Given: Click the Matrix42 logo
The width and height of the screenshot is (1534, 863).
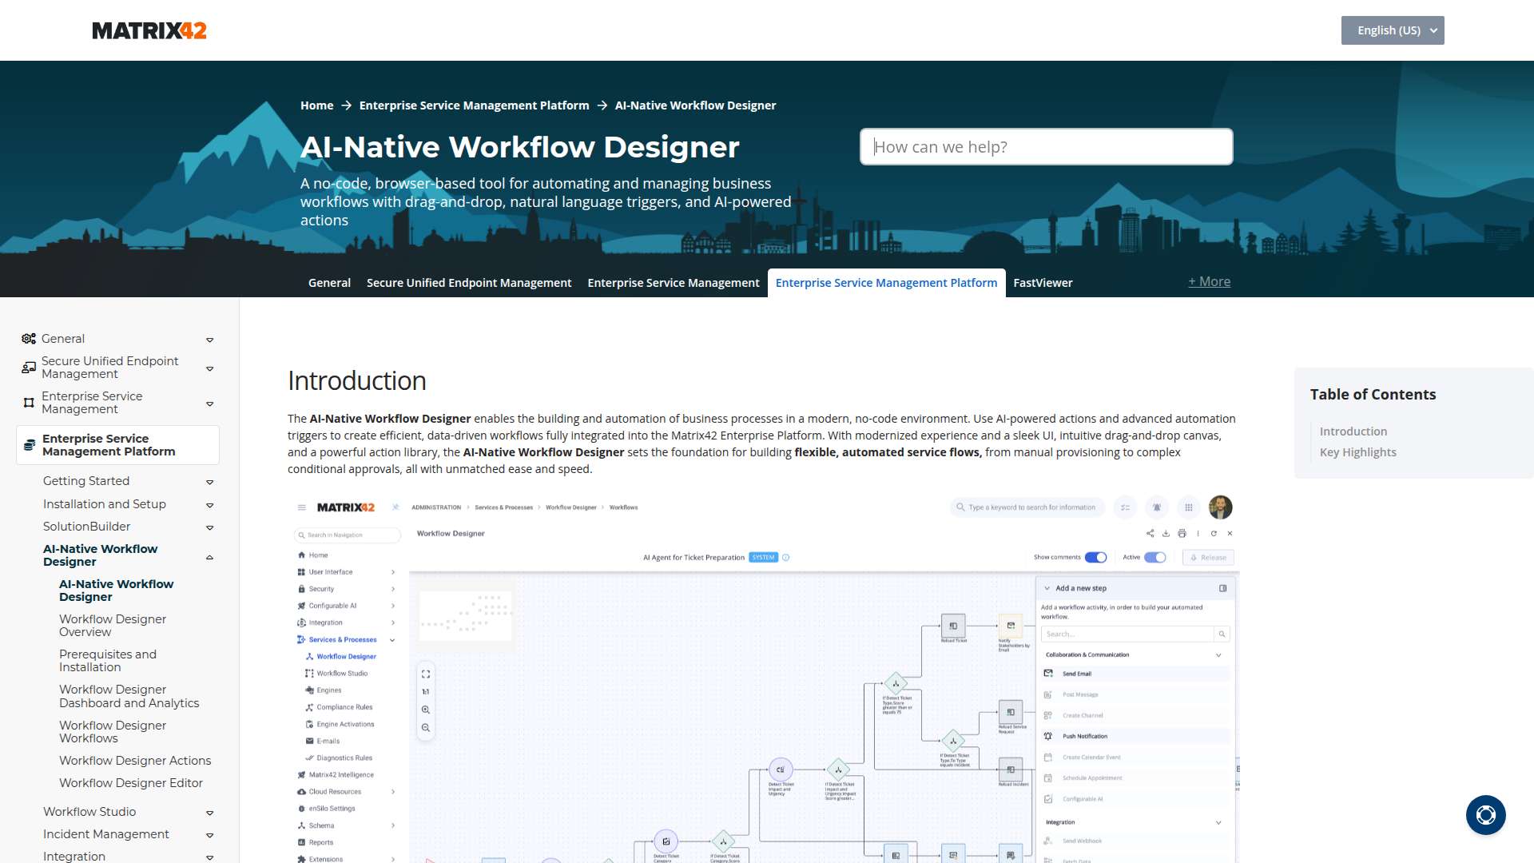Looking at the screenshot, I should [x=149, y=30].
